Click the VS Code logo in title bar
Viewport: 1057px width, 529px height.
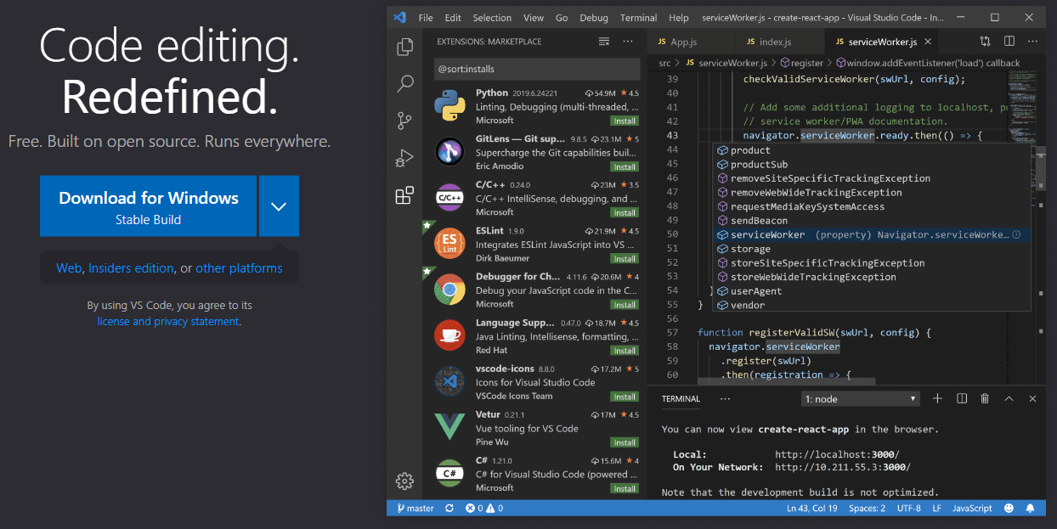click(399, 17)
